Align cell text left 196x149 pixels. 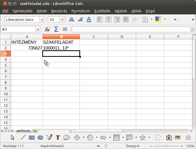tap(100, 19)
